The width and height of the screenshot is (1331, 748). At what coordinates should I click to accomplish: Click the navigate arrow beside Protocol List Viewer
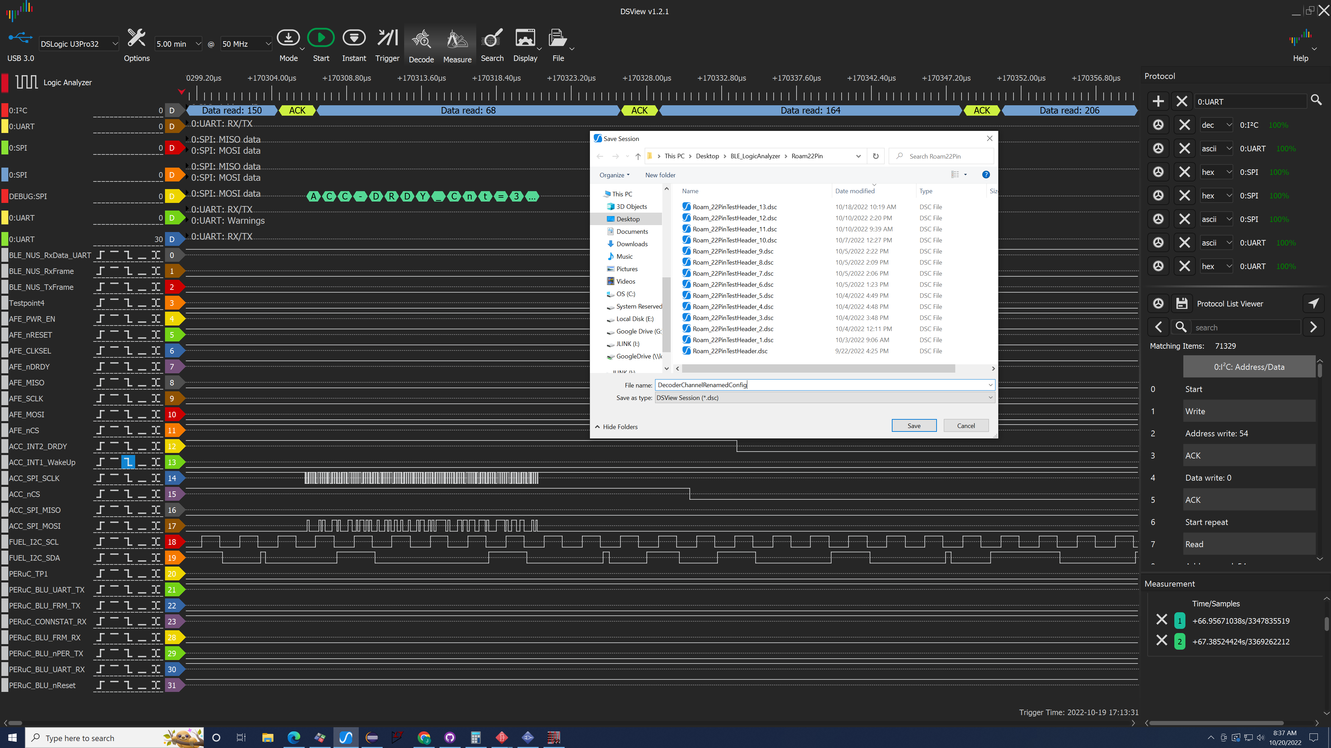click(x=1314, y=303)
